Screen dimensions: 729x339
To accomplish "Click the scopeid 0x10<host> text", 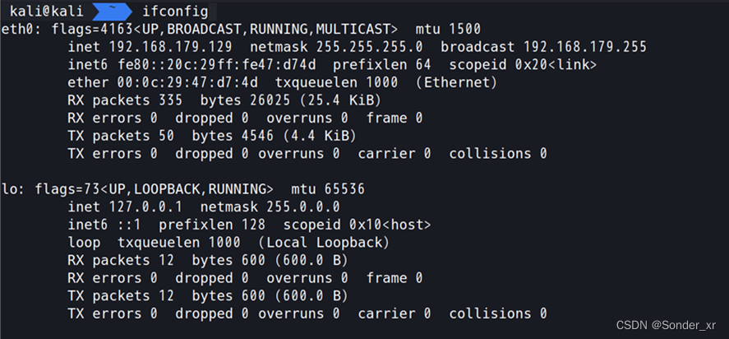I will [357, 225].
